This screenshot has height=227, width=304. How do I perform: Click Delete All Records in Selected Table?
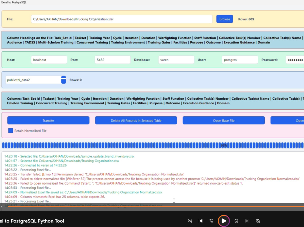click(136, 120)
